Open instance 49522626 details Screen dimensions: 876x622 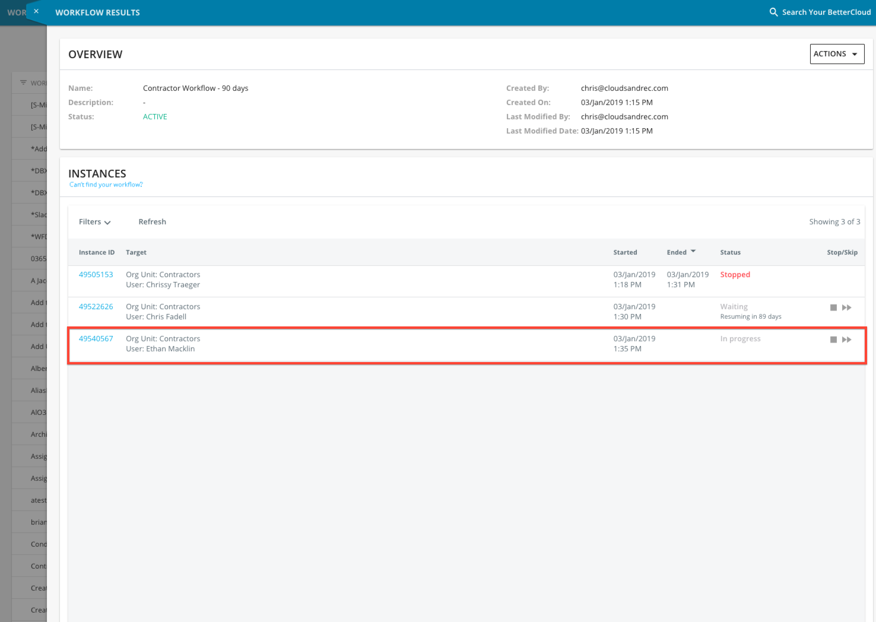(96, 306)
